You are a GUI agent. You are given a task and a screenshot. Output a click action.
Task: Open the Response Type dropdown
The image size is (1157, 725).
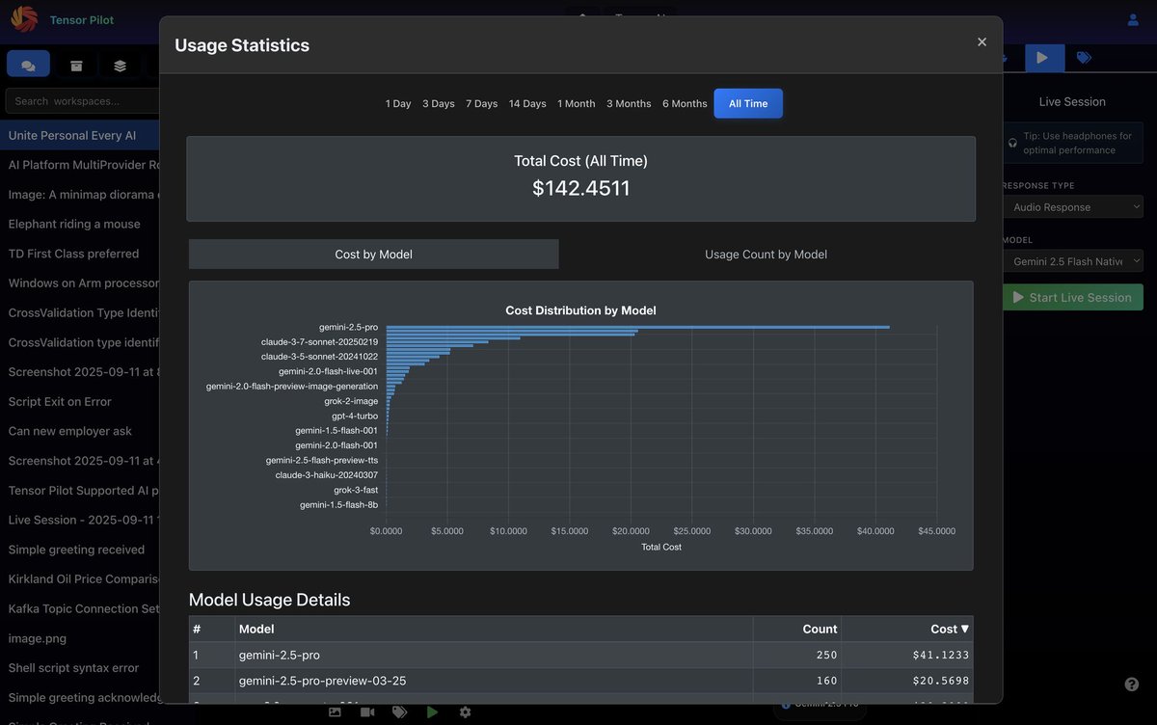click(x=1072, y=207)
